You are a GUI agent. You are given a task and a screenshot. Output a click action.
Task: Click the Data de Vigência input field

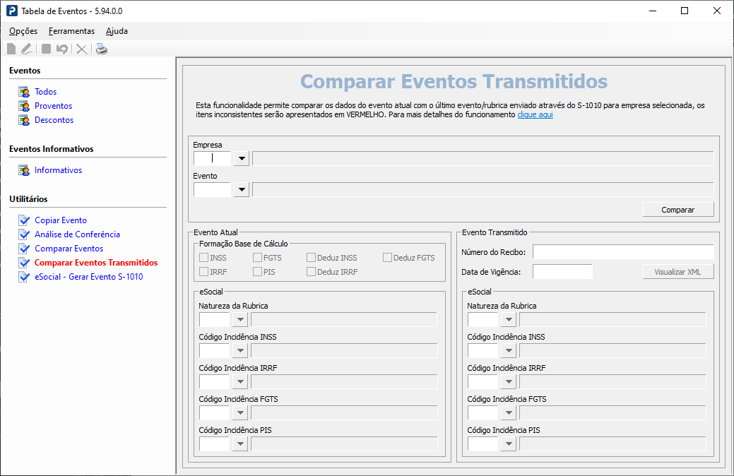pyautogui.click(x=562, y=272)
